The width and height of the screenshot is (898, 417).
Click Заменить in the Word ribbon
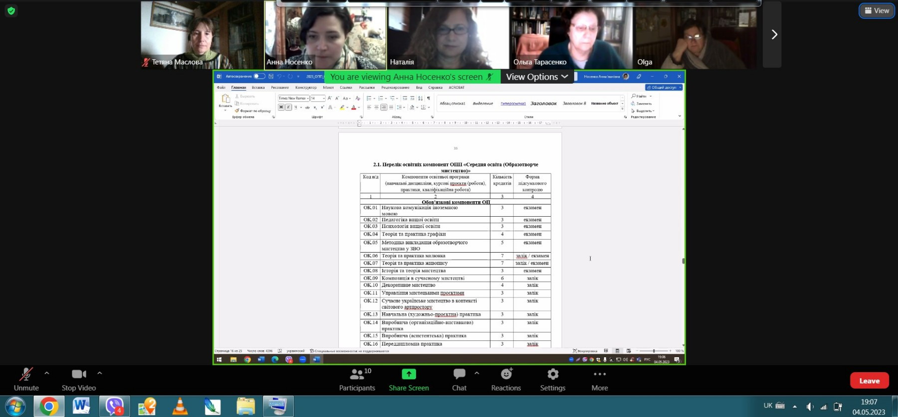coord(642,104)
